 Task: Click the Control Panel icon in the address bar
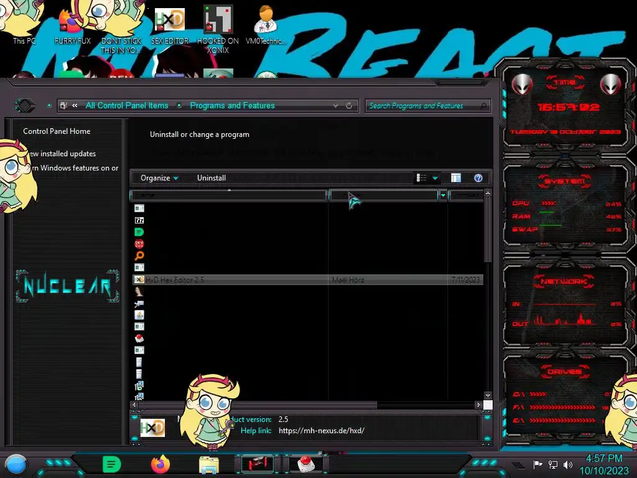pos(63,106)
